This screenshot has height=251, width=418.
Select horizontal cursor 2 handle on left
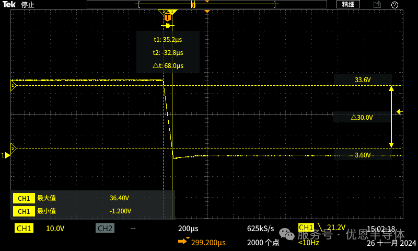14,149
